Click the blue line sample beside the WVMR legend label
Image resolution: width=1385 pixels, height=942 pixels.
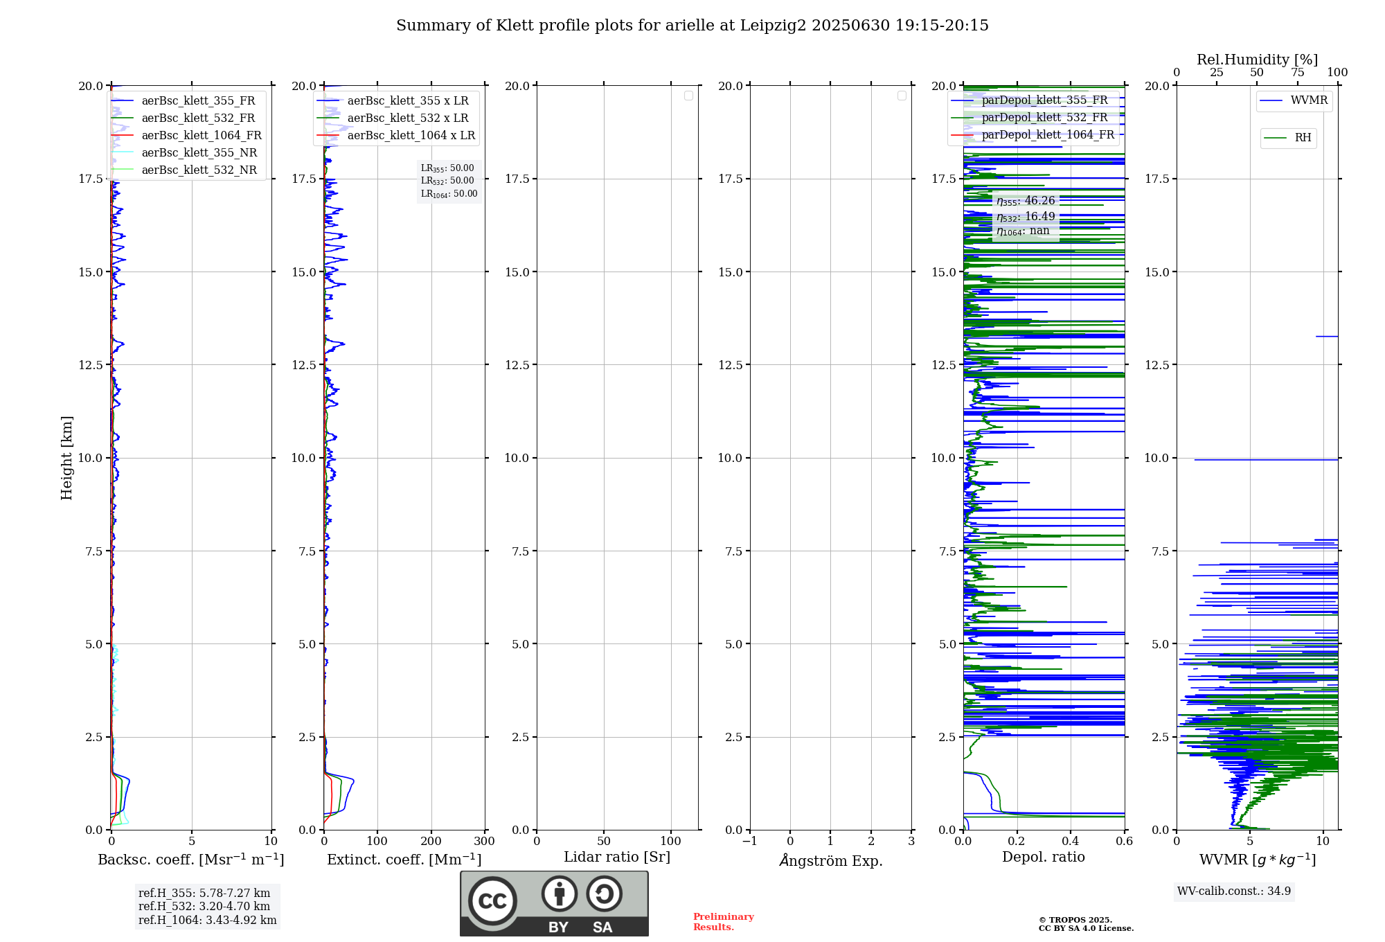coord(1271,101)
